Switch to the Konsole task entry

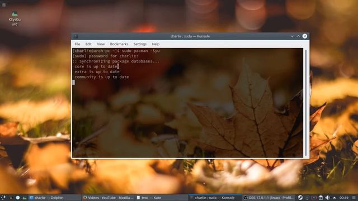tap(215, 198)
